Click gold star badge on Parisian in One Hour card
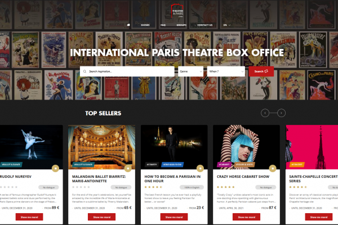 [x=200, y=168]
